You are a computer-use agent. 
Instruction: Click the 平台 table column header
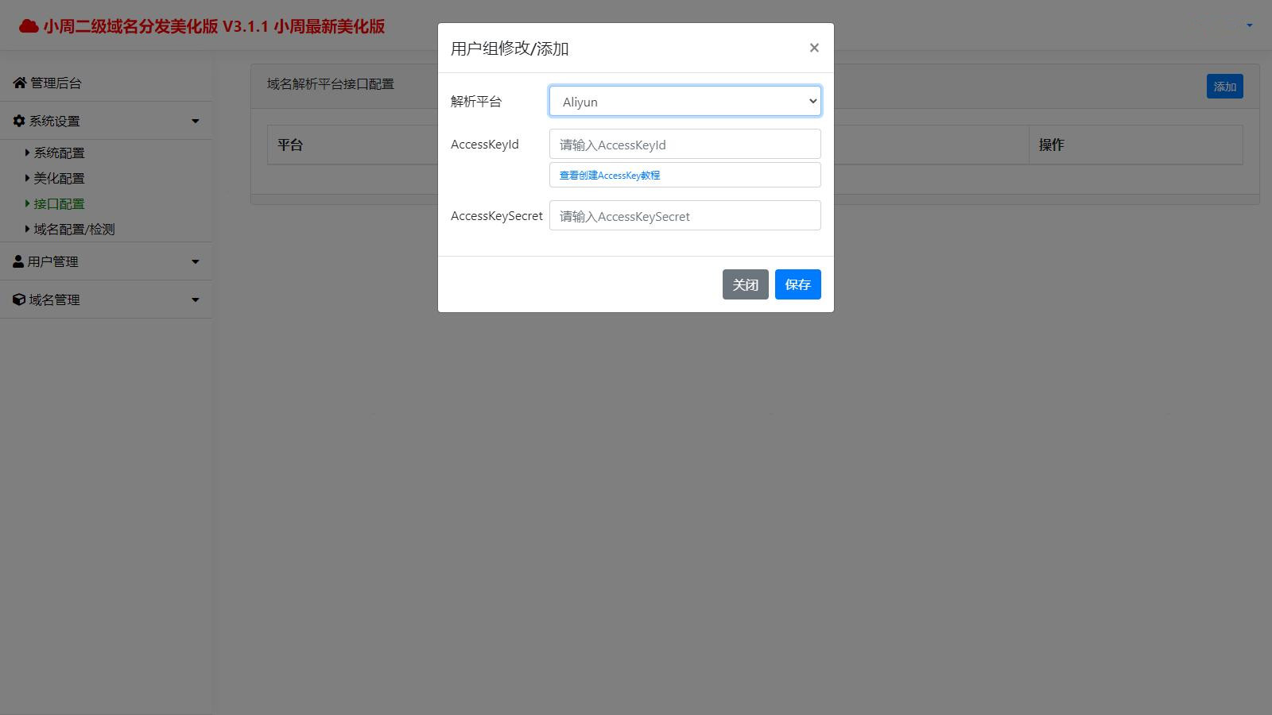[290, 145]
